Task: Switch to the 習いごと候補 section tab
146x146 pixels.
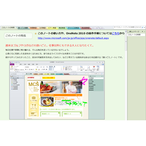Action: pyautogui.click(x=23, y=28)
